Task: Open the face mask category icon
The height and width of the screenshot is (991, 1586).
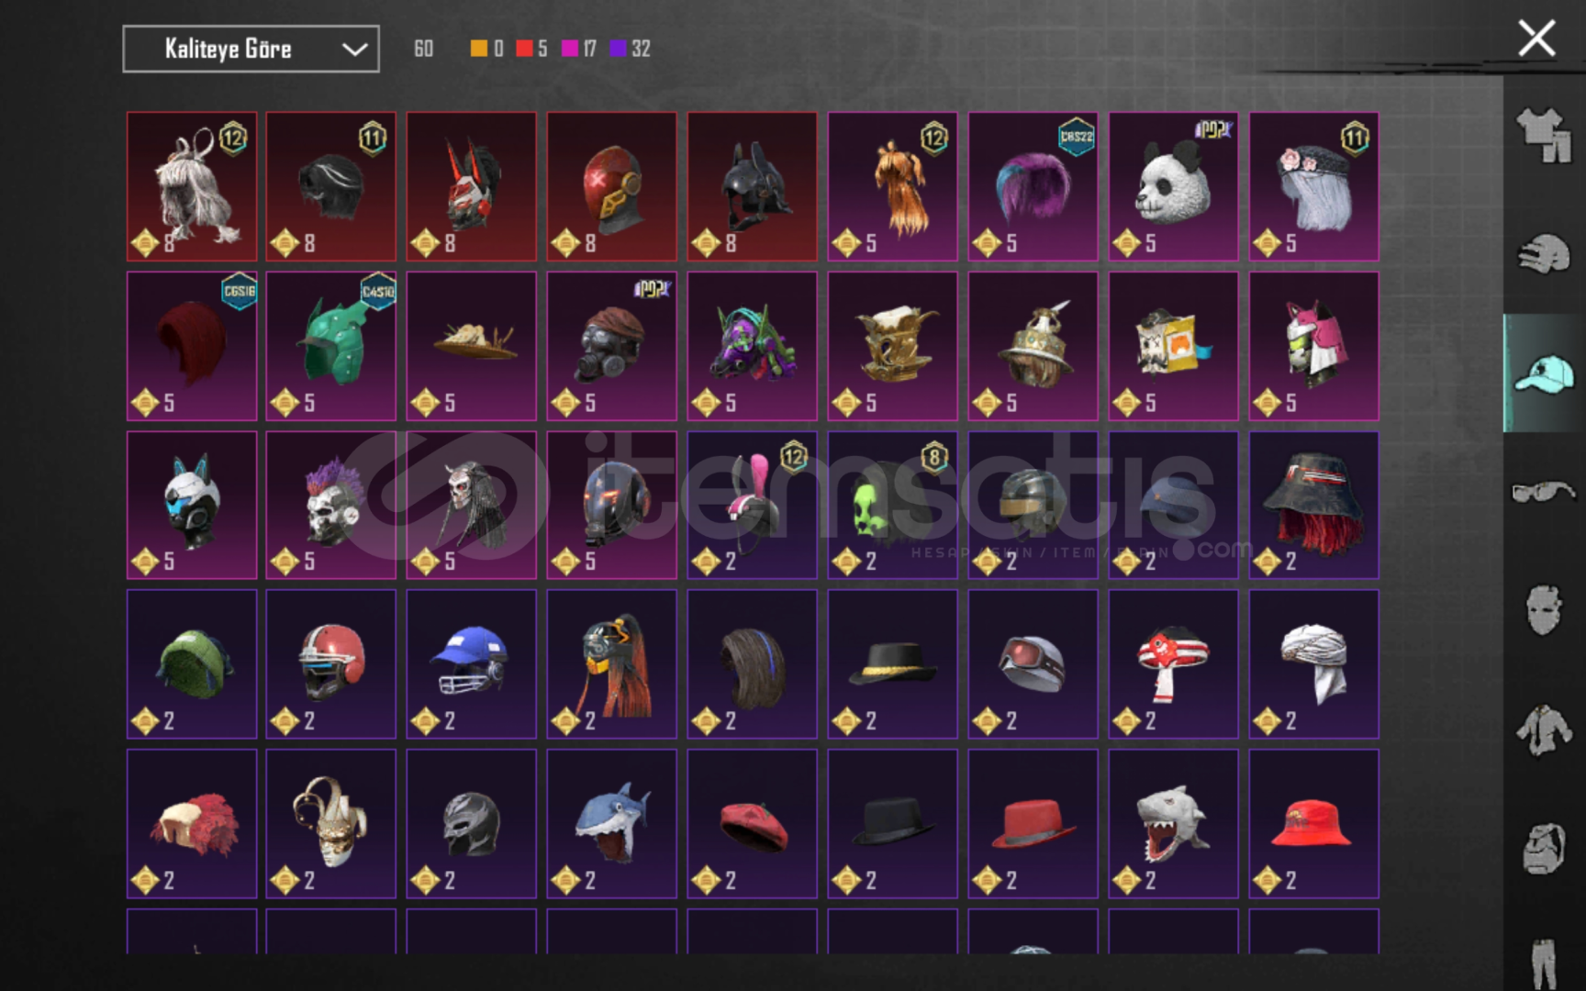Action: [x=1544, y=611]
